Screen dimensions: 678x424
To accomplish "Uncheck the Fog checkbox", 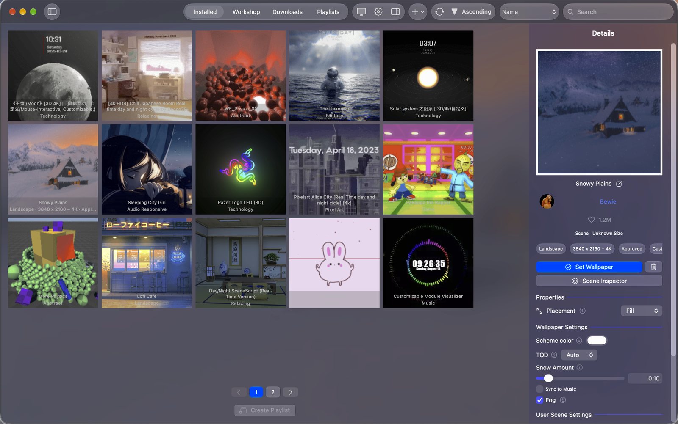I will pyautogui.click(x=539, y=400).
